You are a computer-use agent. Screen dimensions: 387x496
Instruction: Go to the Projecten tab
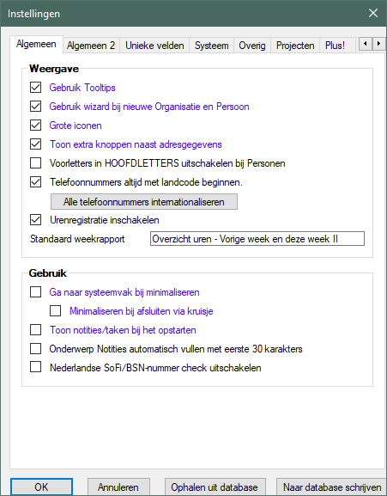[x=295, y=46]
